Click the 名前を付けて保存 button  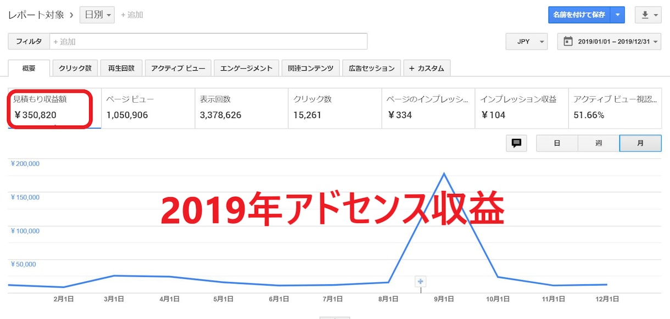click(x=579, y=15)
